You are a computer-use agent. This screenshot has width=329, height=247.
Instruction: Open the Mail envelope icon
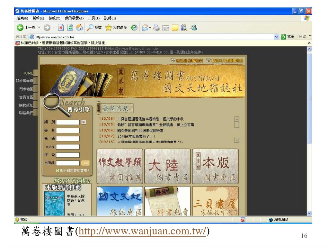pyautogui.click(x=145, y=28)
